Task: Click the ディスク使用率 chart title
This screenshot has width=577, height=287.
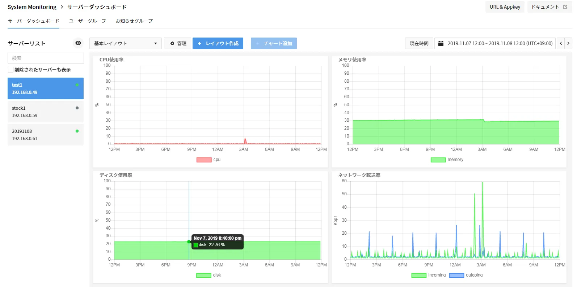Action: pyautogui.click(x=116, y=175)
